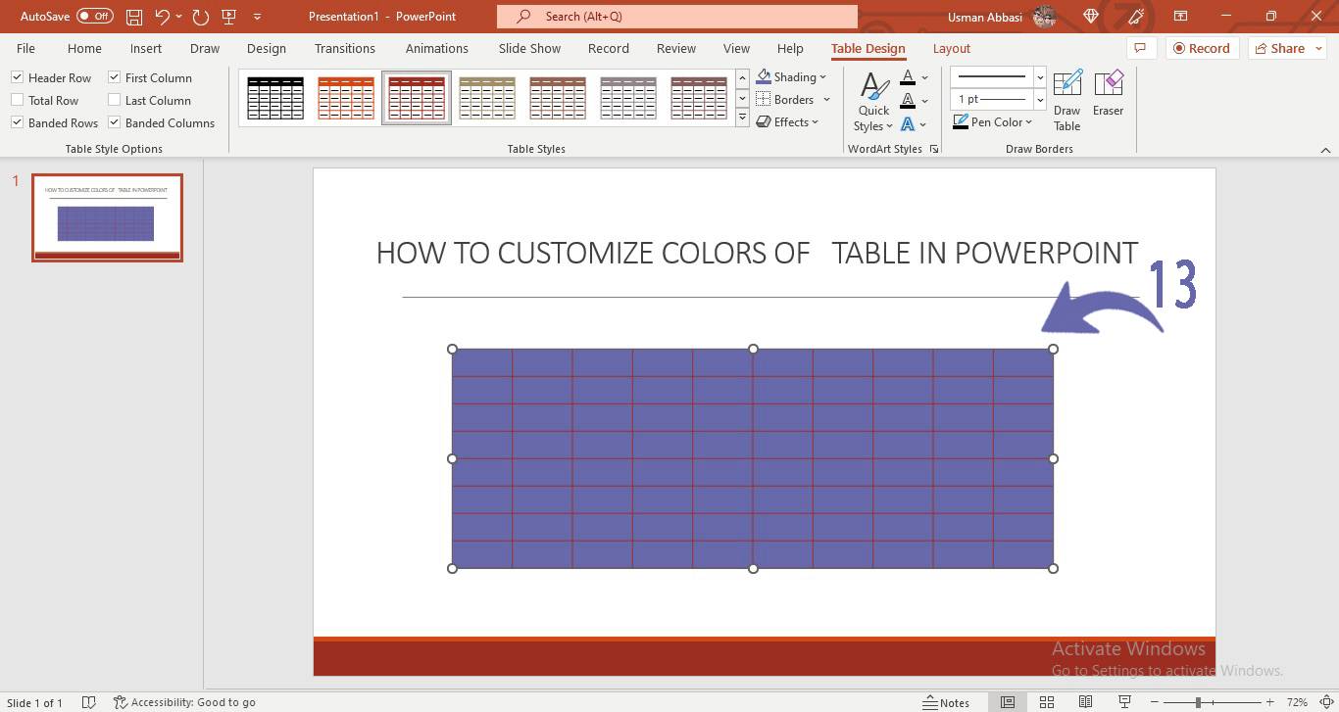The width and height of the screenshot is (1339, 712).
Task: Click the Save icon in title bar
Action: click(134, 17)
